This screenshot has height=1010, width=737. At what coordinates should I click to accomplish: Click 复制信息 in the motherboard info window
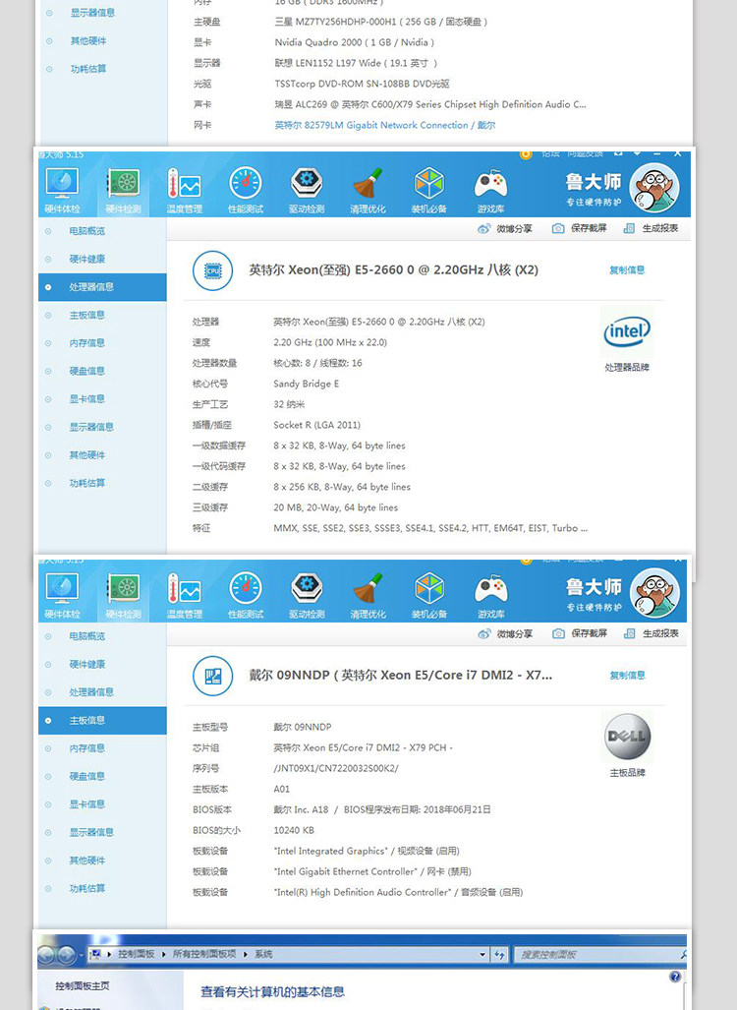tap(628, 676)
